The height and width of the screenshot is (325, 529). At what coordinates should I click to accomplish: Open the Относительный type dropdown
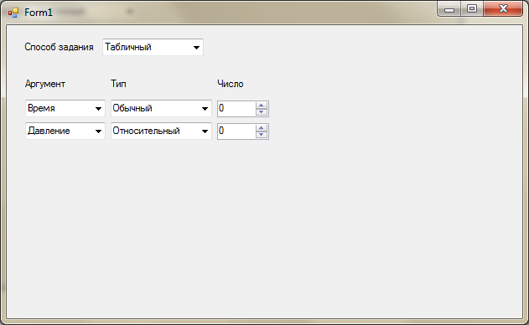(161, 131)
